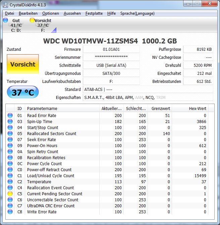Click the Eingeschaltet value 212 mal
The height and width of the screenshot is (225, 220).
coord(198,73)
